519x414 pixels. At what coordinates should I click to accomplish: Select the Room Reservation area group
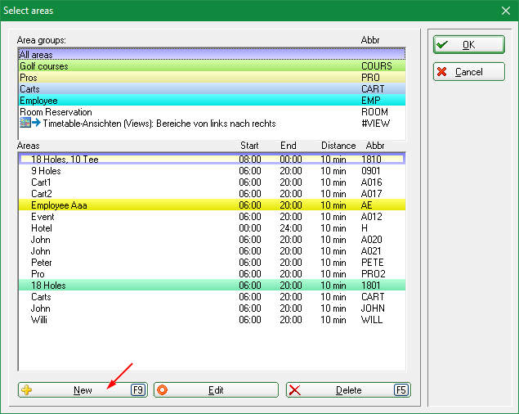[x=212, y=112]
